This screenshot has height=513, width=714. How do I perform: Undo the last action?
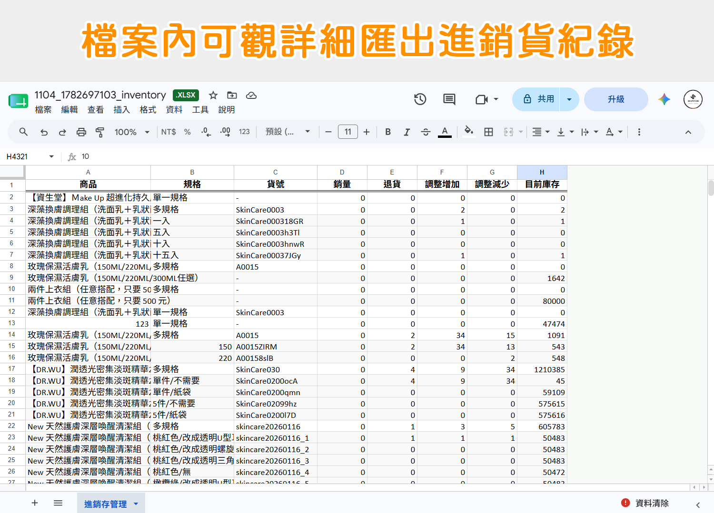pos(44,132)
